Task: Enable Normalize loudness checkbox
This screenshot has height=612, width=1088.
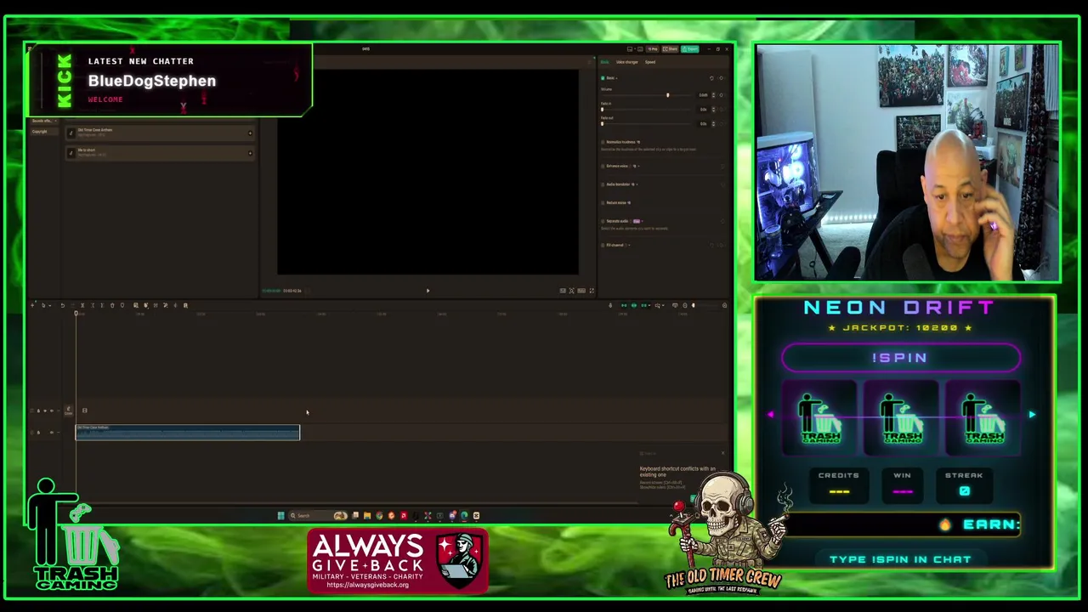Action: [603, 142]
